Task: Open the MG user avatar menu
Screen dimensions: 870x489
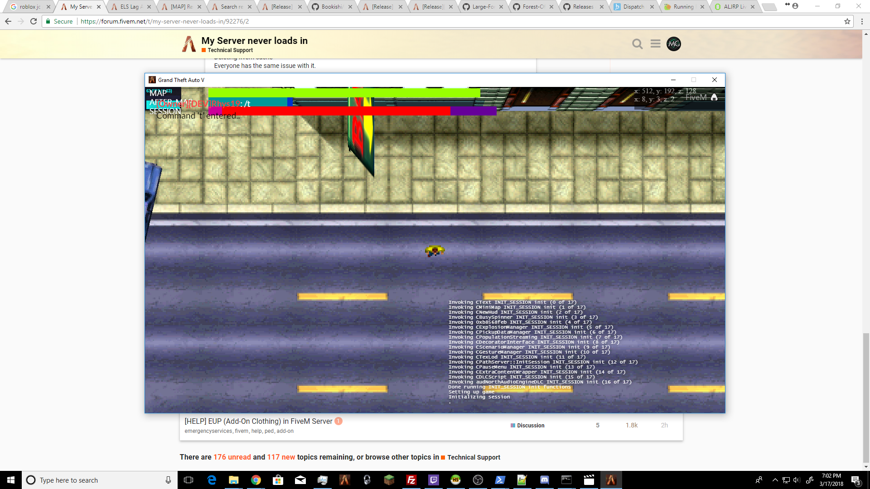Action: tap(674, 44)
